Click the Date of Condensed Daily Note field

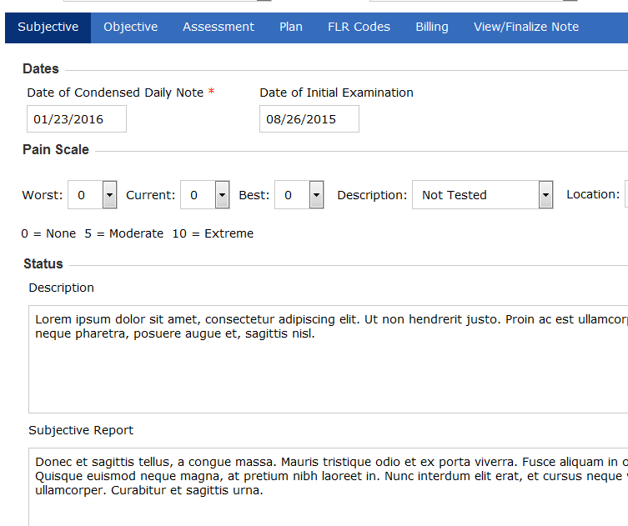tap(76, 119)
